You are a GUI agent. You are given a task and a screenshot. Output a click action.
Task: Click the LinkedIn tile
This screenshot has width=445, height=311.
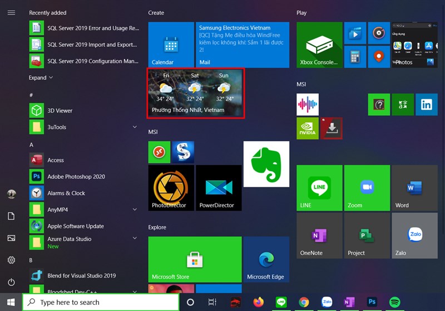pyautogui.click(x=426, y=104)
